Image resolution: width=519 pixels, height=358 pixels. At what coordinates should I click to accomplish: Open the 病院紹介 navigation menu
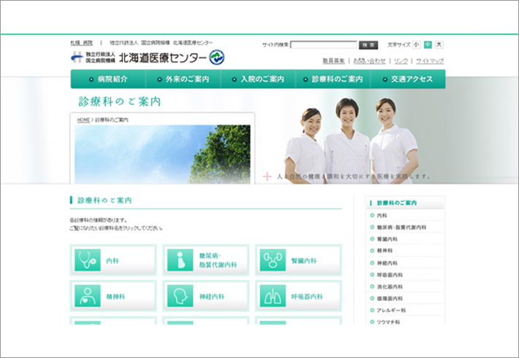[108, 79]
